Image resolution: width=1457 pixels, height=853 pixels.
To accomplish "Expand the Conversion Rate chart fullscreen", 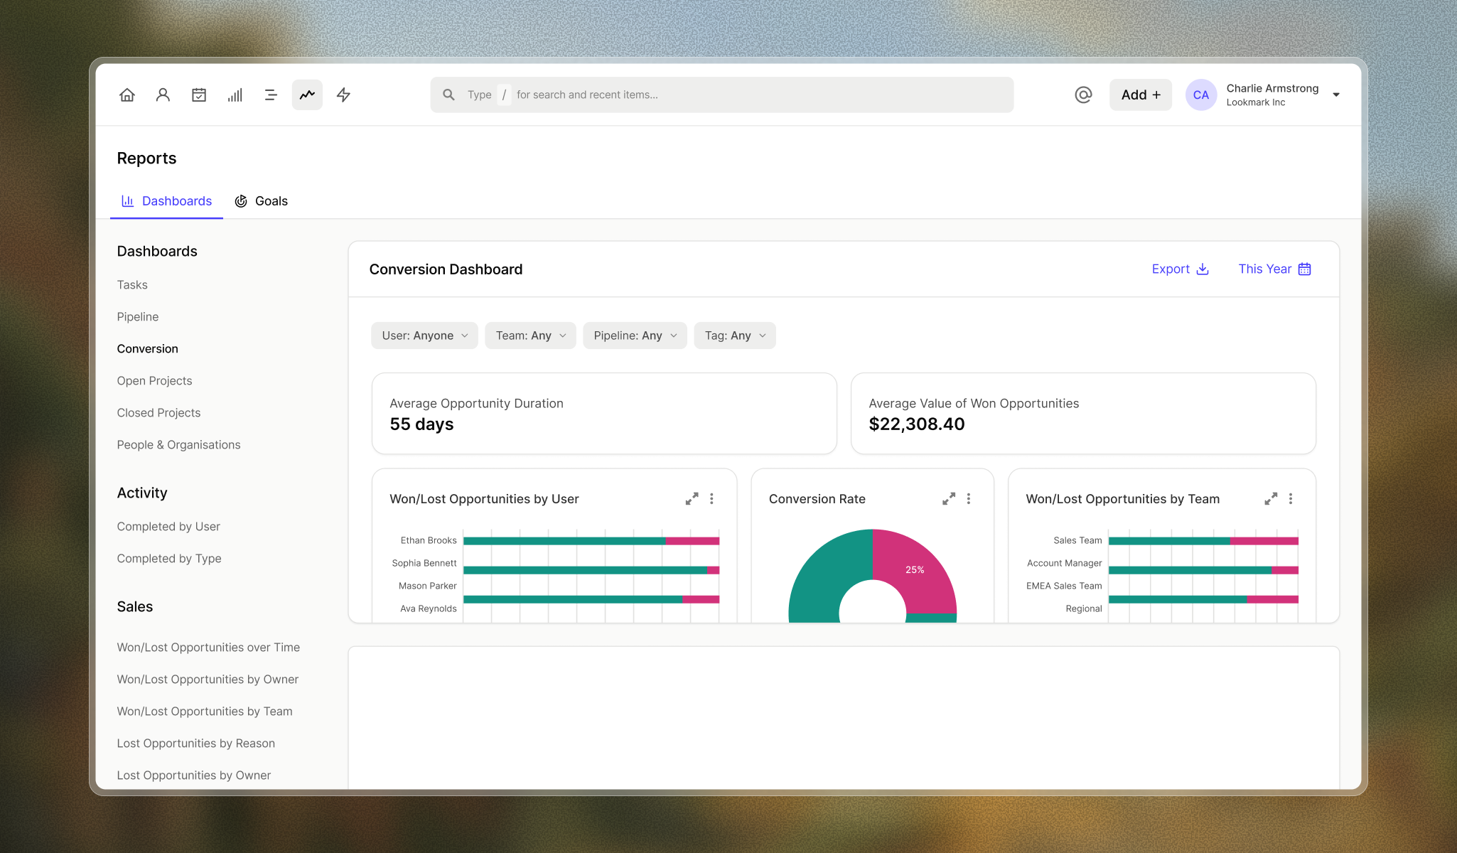I will [949, 499].
